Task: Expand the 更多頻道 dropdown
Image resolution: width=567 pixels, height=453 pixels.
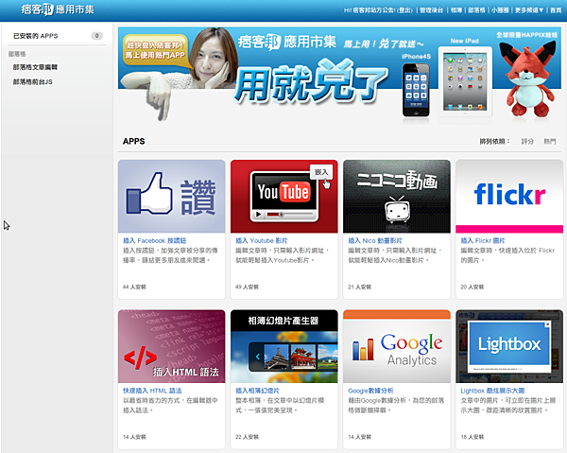Action: point(529,10)
